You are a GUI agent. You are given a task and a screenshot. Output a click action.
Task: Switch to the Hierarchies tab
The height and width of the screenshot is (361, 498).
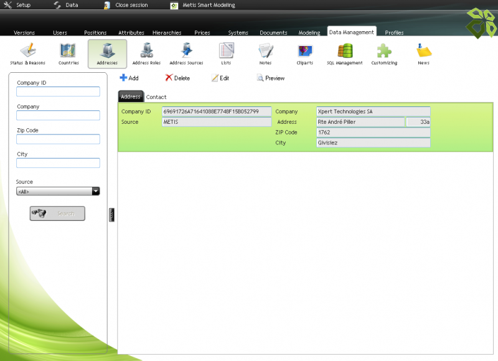click(x=167, y=33)
